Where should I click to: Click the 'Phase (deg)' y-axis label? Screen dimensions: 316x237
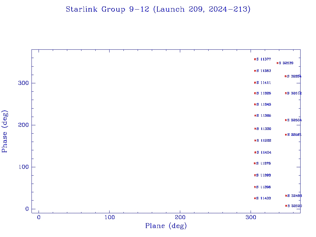(4, 131)
